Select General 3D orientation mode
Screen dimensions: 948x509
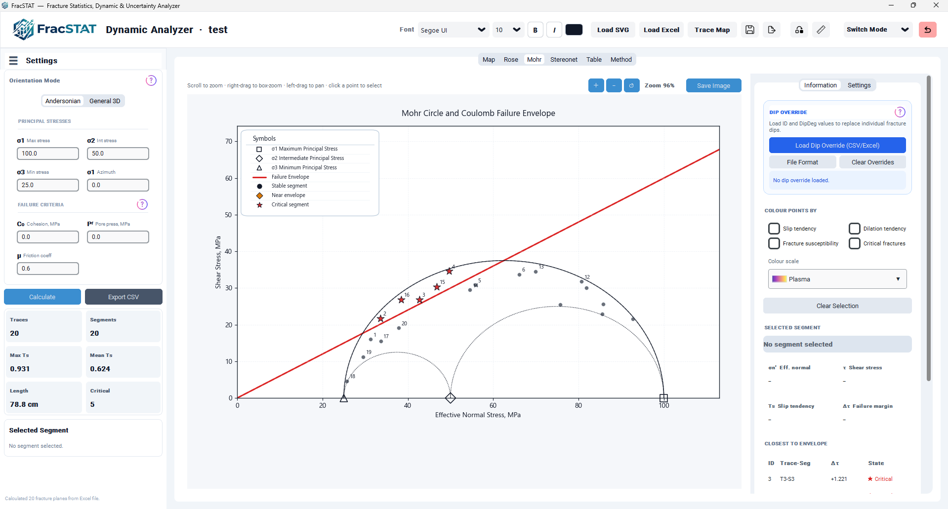(x=105, y=101)
